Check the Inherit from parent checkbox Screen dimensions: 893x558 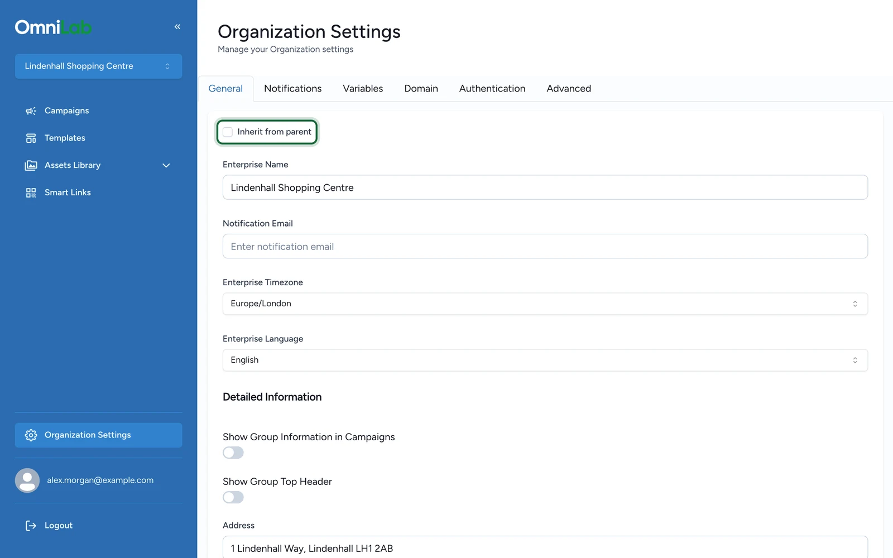(x=228, y=132)
